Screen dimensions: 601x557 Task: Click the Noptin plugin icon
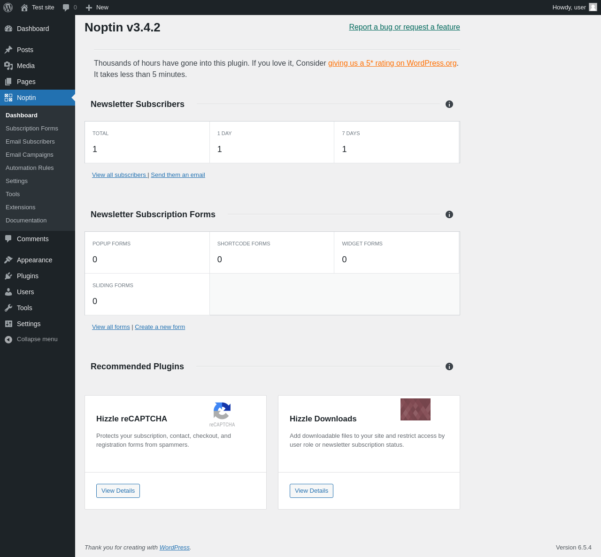click(8, 98)
